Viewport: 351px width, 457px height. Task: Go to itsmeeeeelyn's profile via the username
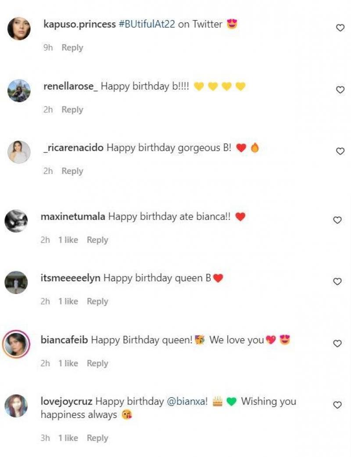pos(70,278)
